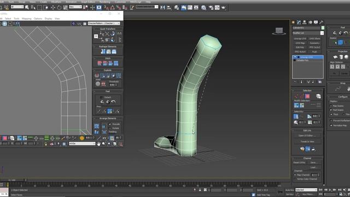Click Tweak In View button
350x197 pixels.
(307, 141)
